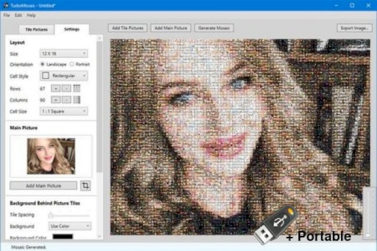Viewport: 377px width, 251px height.
Task: Click the Tile Spacing slider
Action: pos(70,215)
